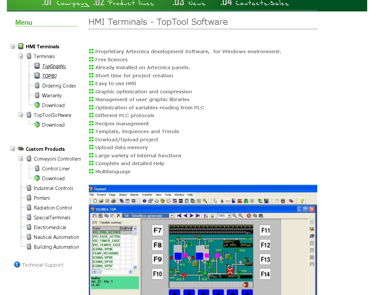Click 'Template, Sequences and Trends' text
The height and width of the screenshot is (295, 376).
click(137, 132)
